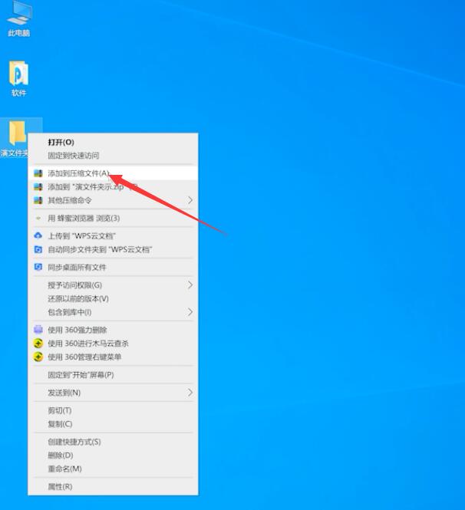Open 授予访问权限(G) submenu

(113, 285)
